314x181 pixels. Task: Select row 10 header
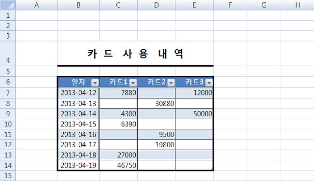pos(8,124)
